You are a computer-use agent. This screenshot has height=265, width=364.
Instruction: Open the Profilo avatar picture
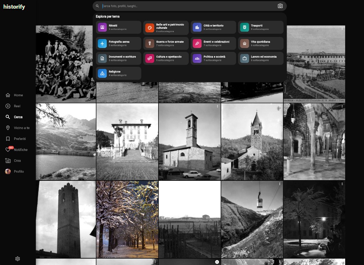pos(8,172)
